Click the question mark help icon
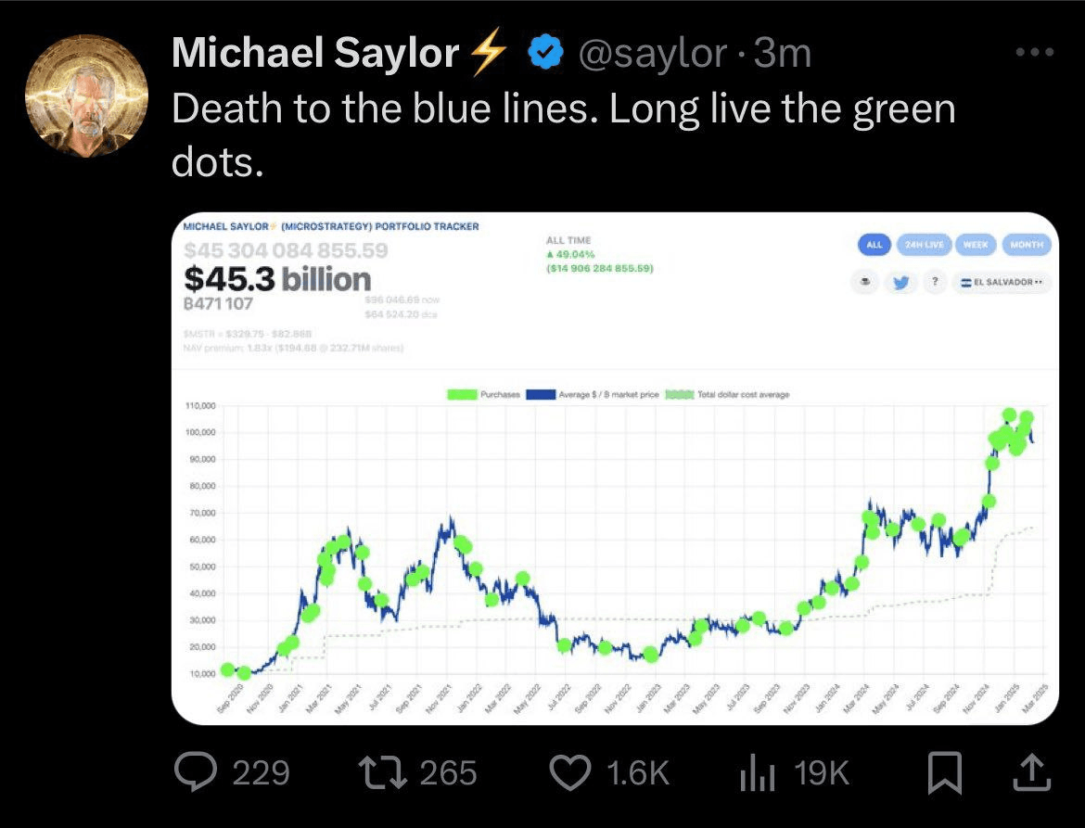 936,283
